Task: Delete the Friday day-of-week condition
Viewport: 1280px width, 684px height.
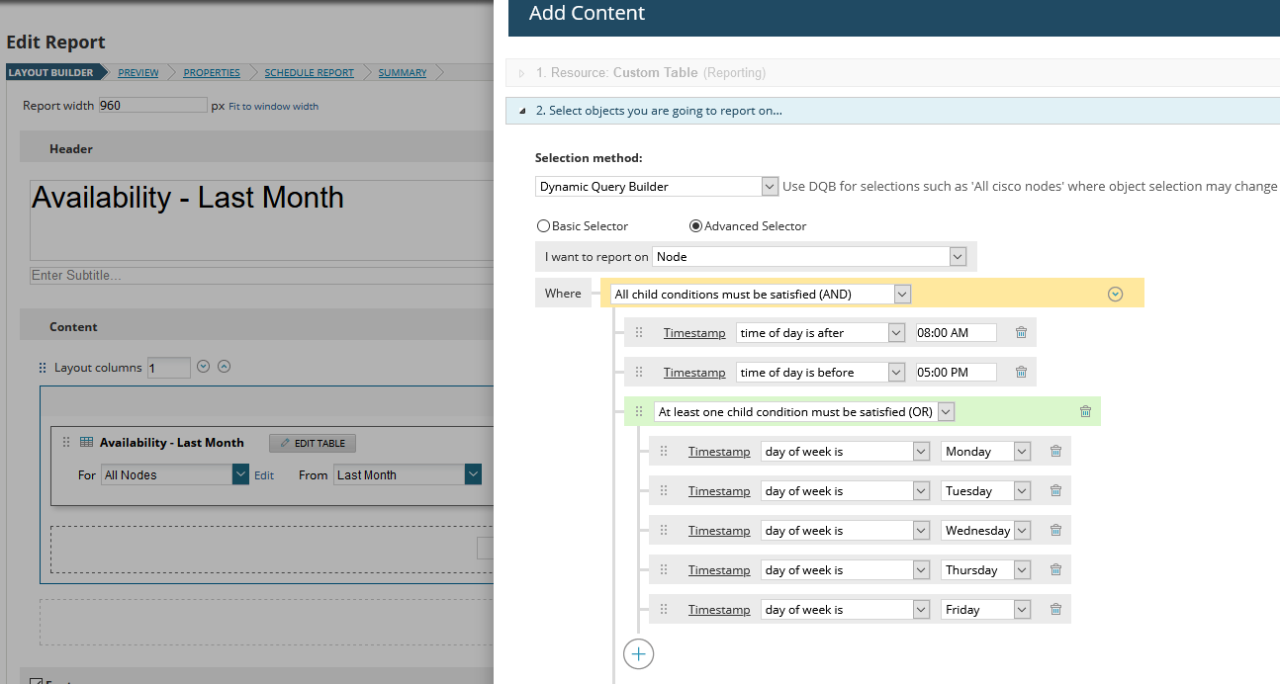Action: tap(1055, 610)
